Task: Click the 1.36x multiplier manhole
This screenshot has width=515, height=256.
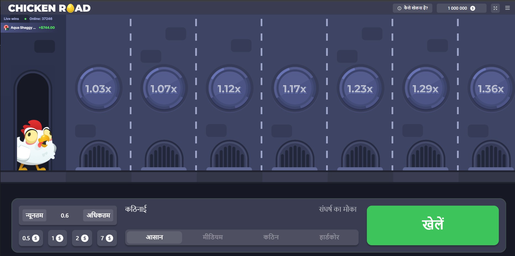Action: (492, 88)
